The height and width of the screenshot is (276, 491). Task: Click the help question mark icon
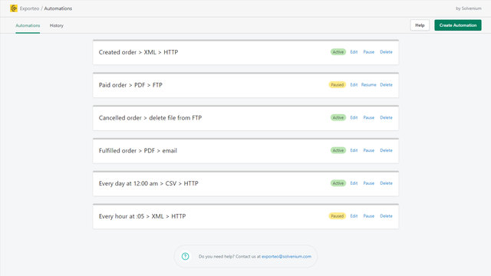coord(186,256)
